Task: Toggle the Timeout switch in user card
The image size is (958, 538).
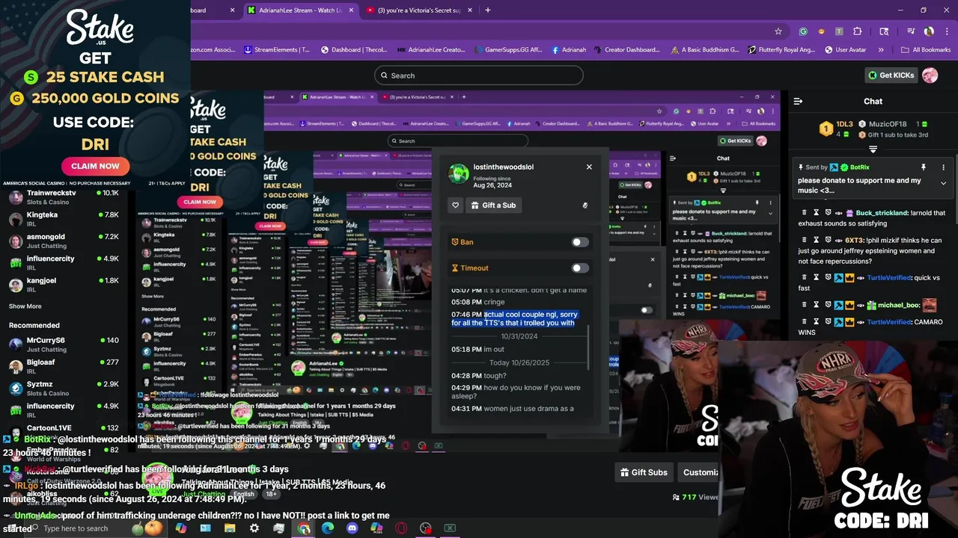Action: point(580,268)
